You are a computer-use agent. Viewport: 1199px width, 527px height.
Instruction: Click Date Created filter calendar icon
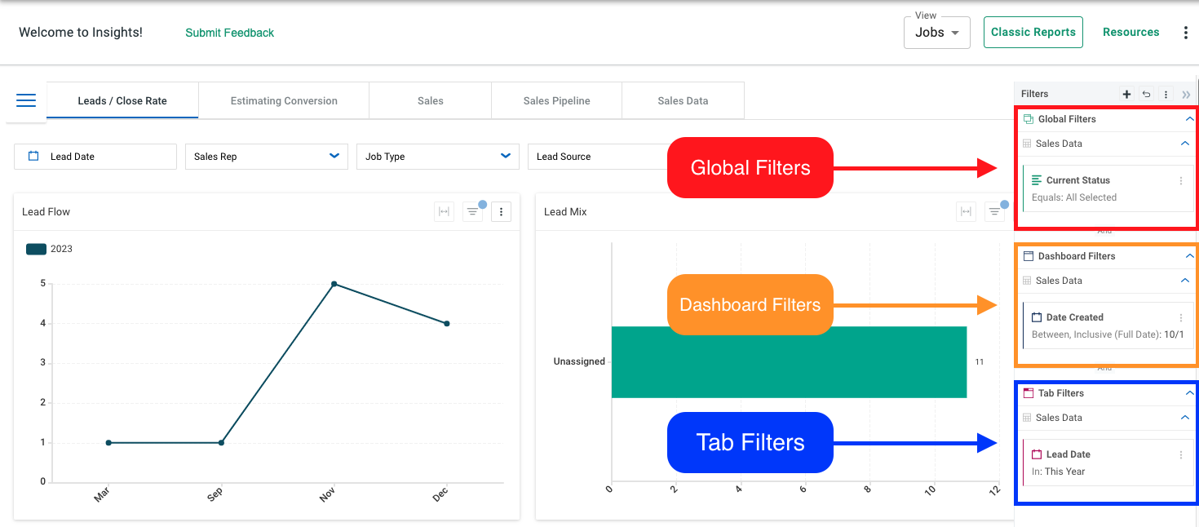click(x=1037, y=317)
